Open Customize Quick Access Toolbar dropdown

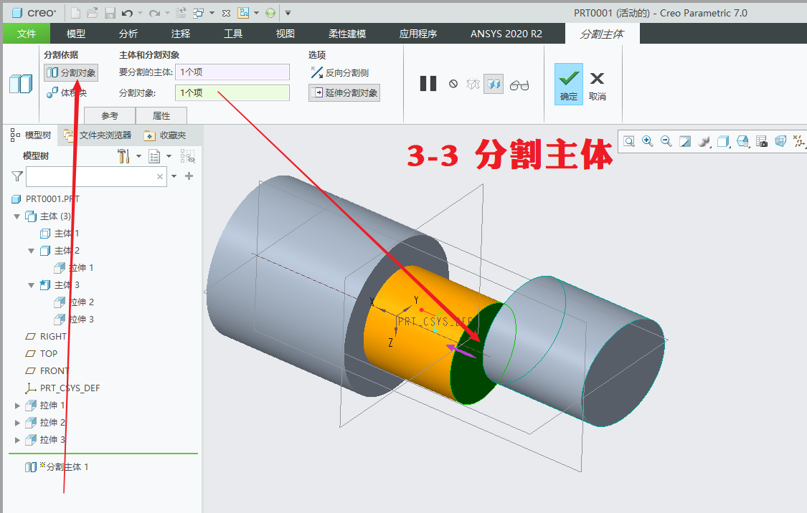tap(288, 13)
